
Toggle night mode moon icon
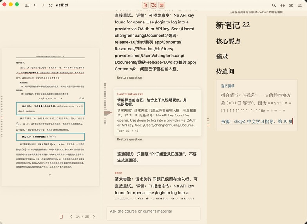coord(51,5)
